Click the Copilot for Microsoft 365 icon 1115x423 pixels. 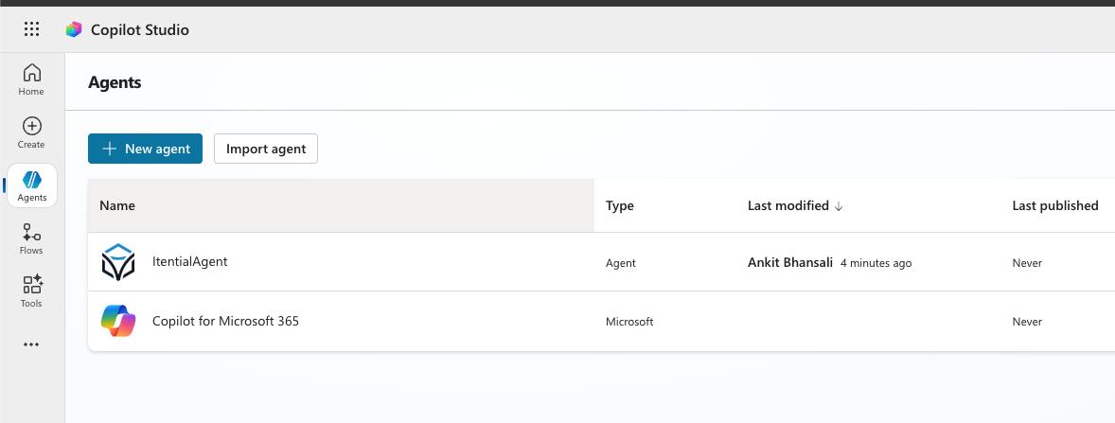pos(118,321)
